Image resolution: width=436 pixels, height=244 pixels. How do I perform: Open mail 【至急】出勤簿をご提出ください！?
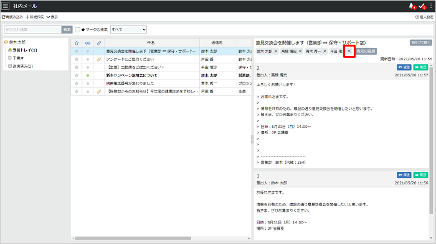tap(135, 68)
